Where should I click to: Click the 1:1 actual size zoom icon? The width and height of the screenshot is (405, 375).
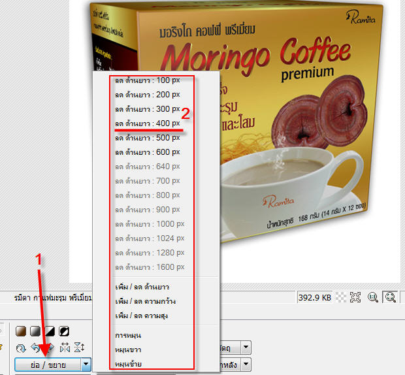click(x=373, y=297)
